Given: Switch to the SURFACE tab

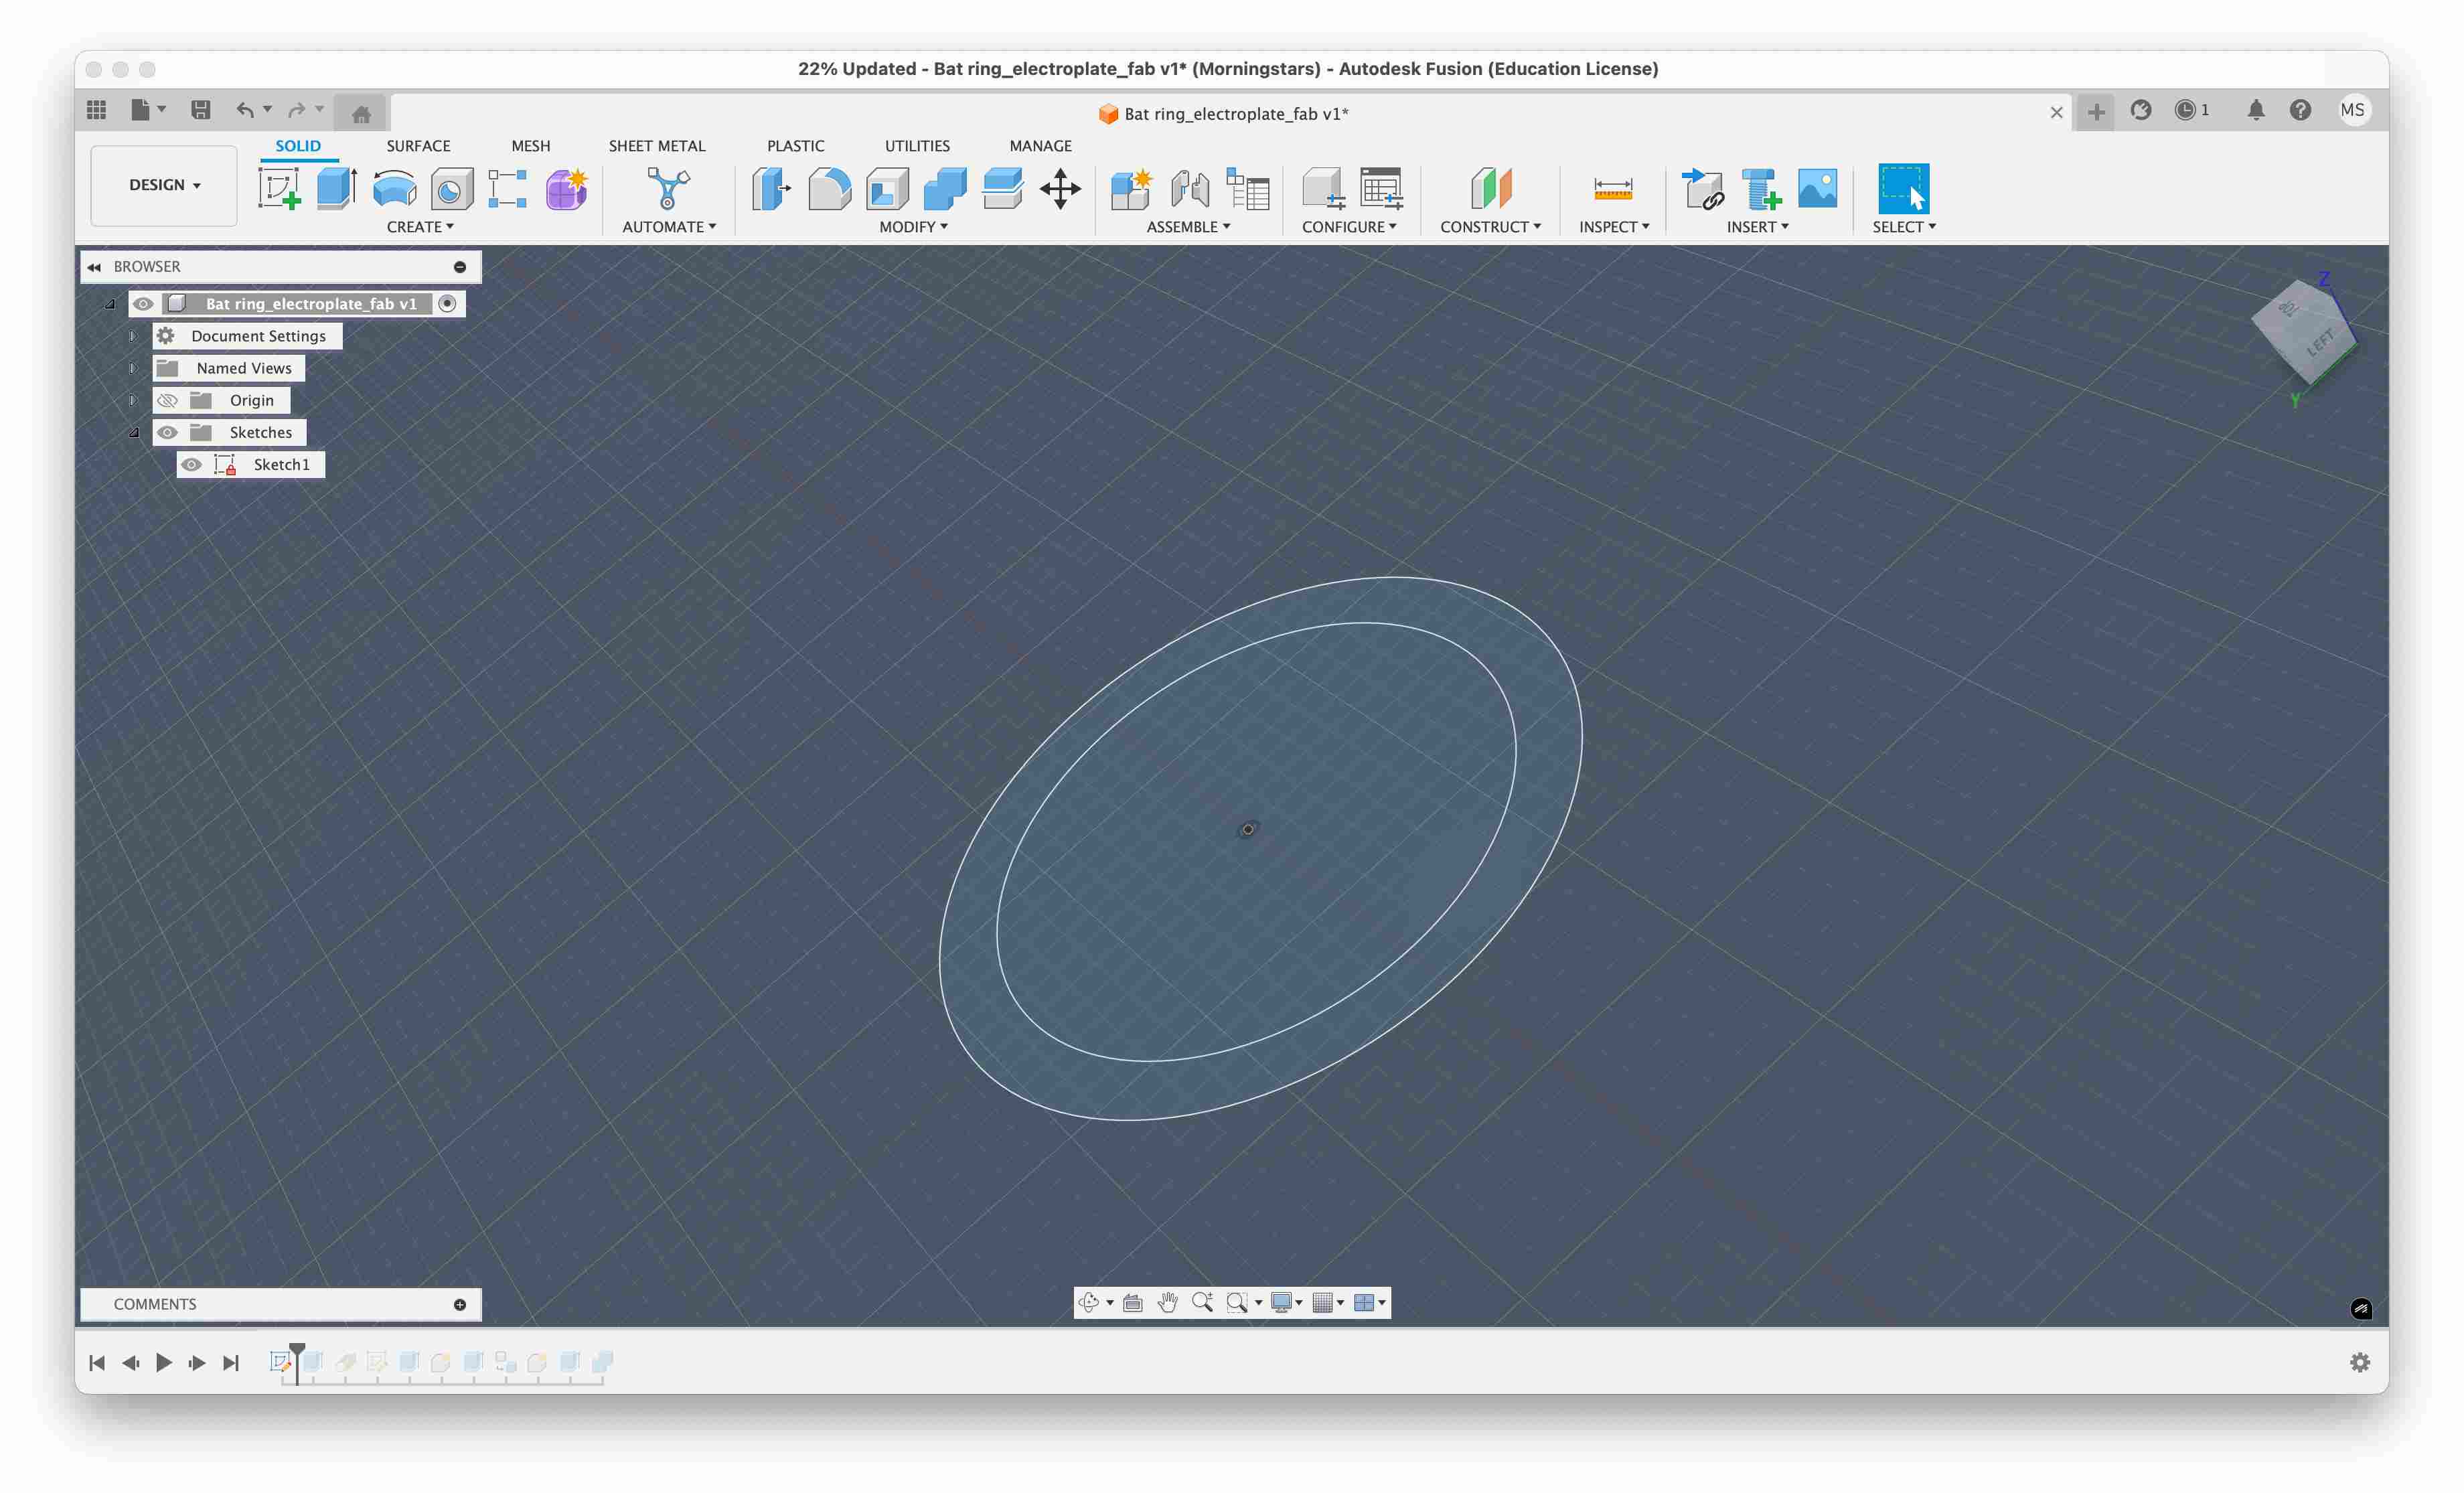Looking at the screenshot, I should tap(418, 146).
